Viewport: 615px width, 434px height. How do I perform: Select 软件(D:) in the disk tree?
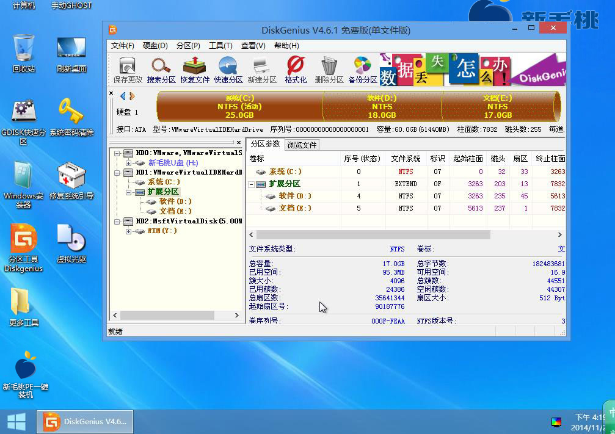click(x=175, y=201)
